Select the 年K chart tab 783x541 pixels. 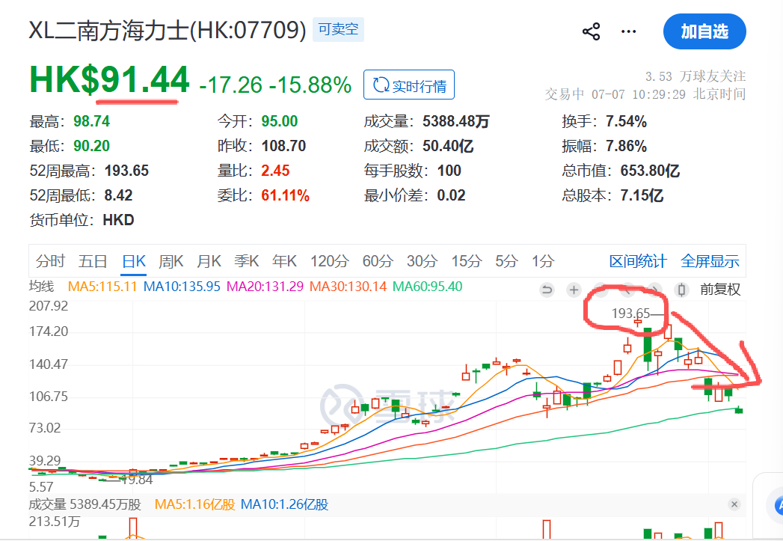[x=285, y=261]
